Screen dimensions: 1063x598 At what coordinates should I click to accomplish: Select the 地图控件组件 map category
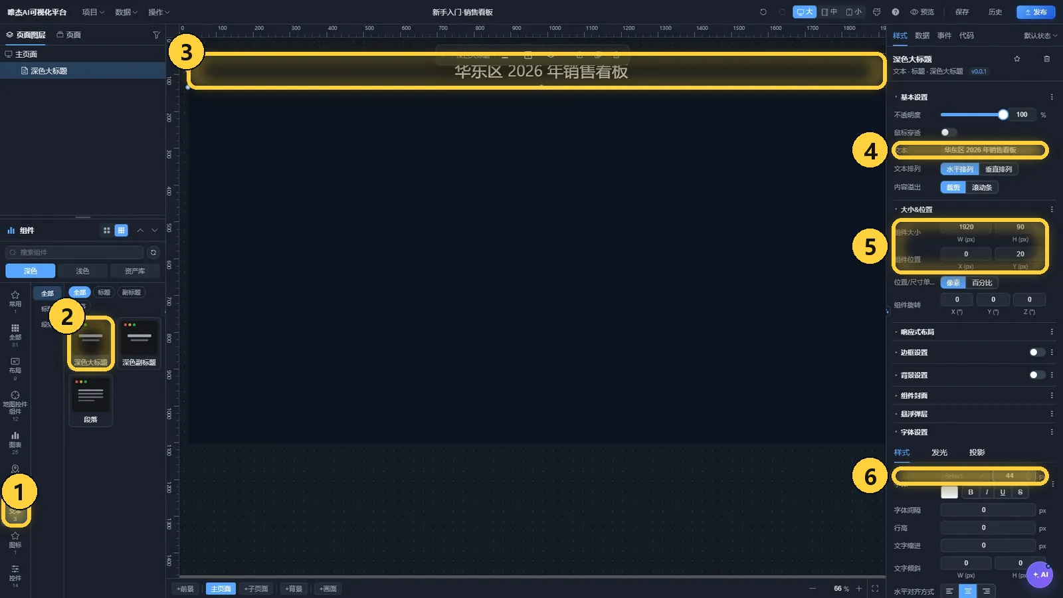tap(15, 406)
